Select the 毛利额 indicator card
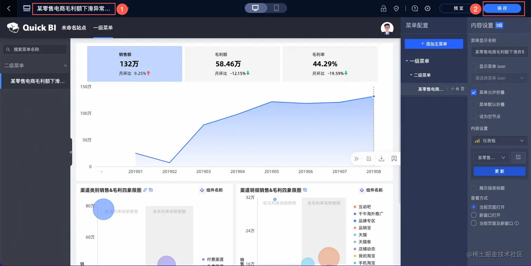 pyautogui.click(x=232, y=64)
